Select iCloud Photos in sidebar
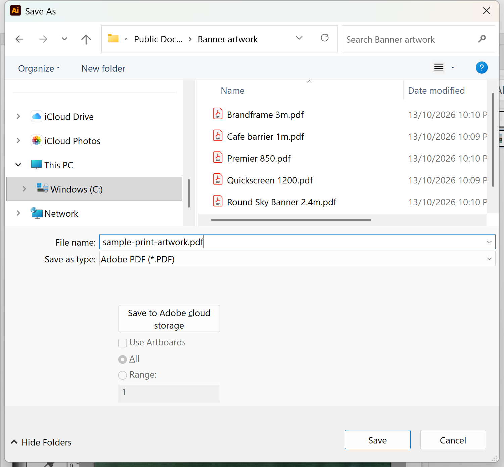 coord(72,141)
